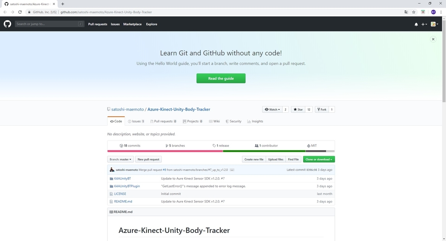
Task: Open Pull requests in the top navigation
Action: pos(98,24)
